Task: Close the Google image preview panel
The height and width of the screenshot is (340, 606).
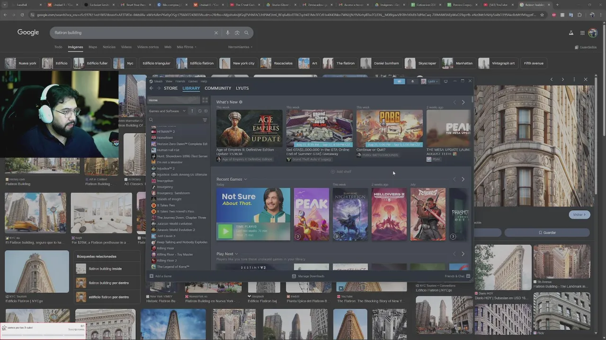Action: click(x=586, y=79)
